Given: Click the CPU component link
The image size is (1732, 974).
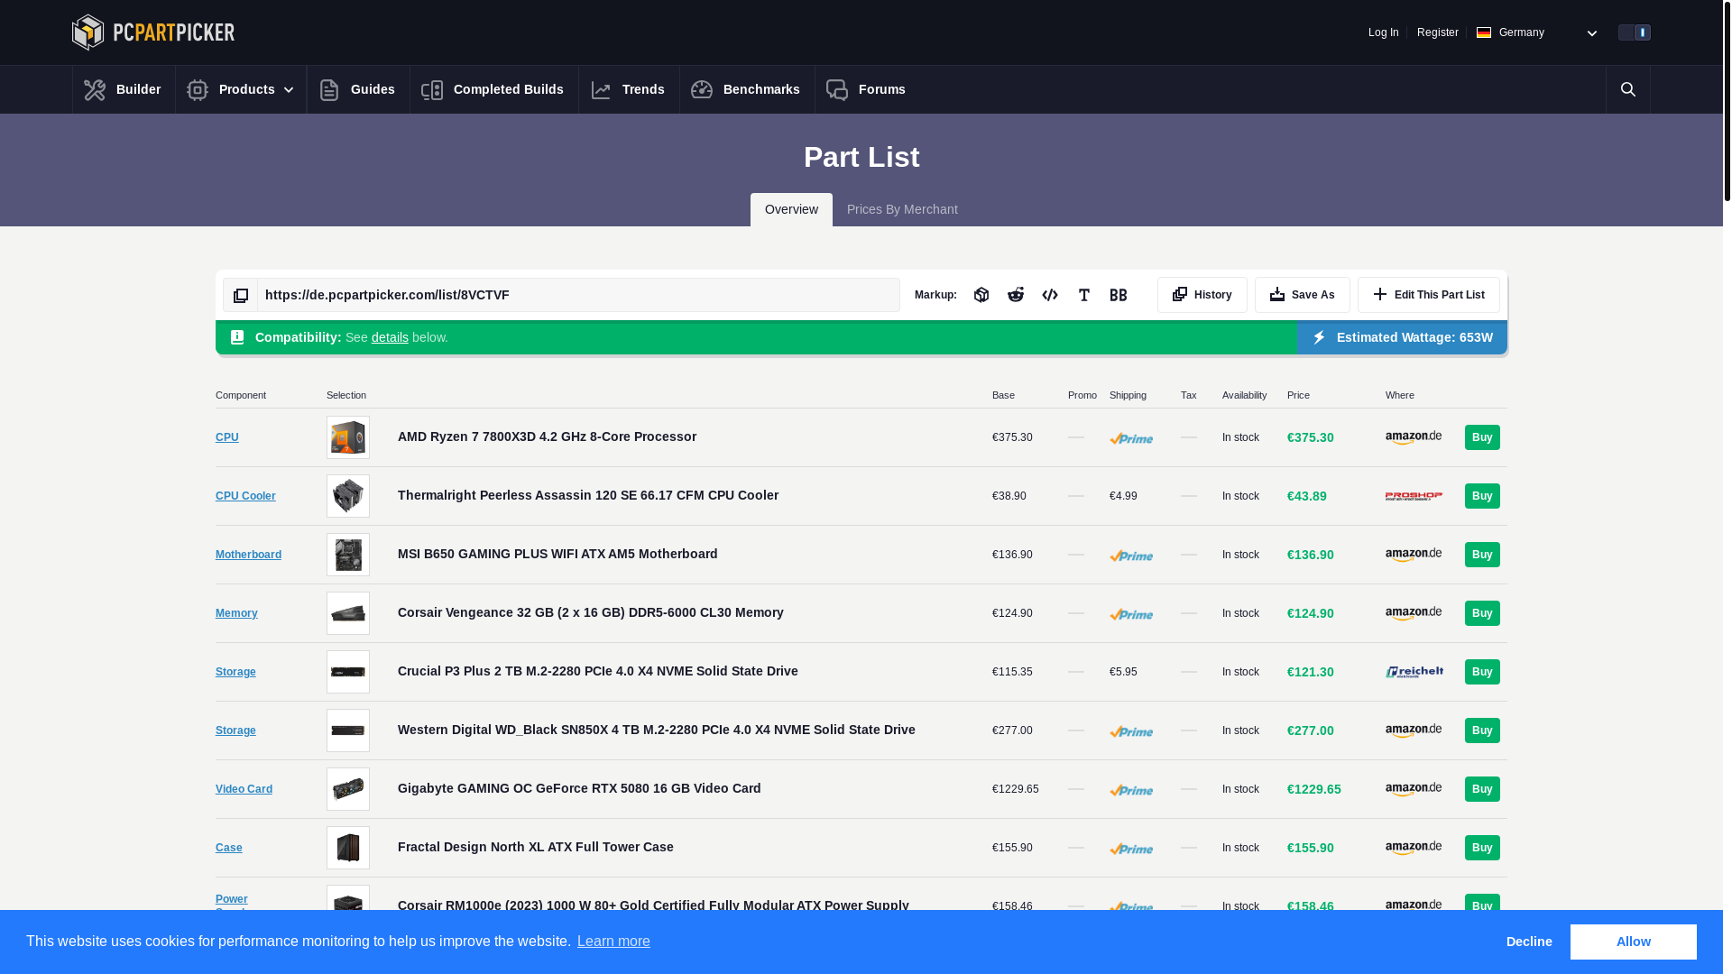Looking at the screenshot, I should click(x=227, y=437).
